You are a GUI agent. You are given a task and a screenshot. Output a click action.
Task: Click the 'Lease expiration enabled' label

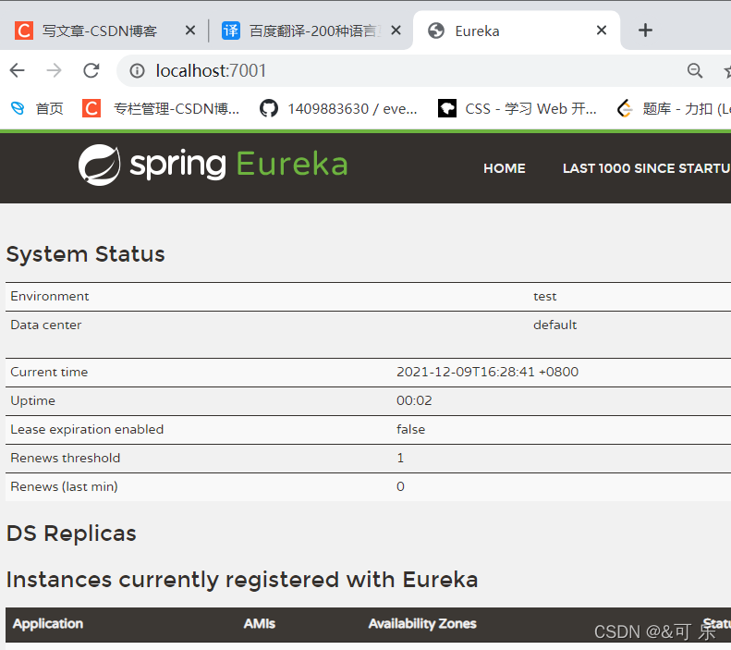87,429
